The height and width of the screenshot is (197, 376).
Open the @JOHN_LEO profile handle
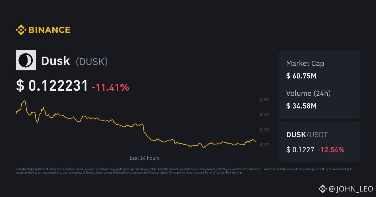(351, 189)
